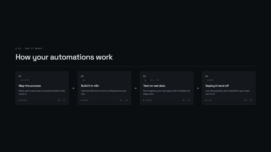Click the green step number 02

pos(82,76)
